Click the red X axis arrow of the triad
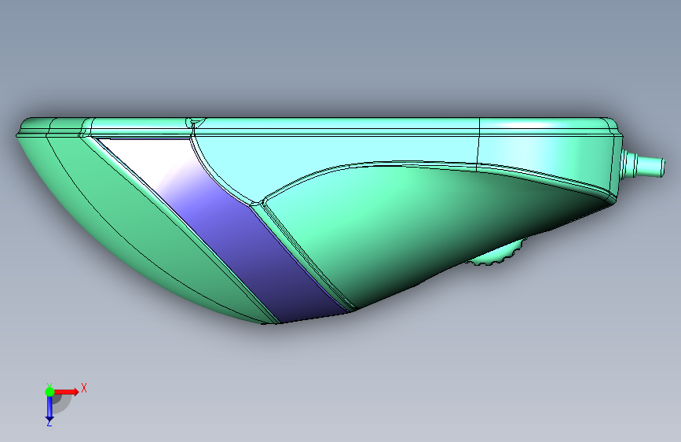The image size is (681, 442). click(x=66, y=392)
